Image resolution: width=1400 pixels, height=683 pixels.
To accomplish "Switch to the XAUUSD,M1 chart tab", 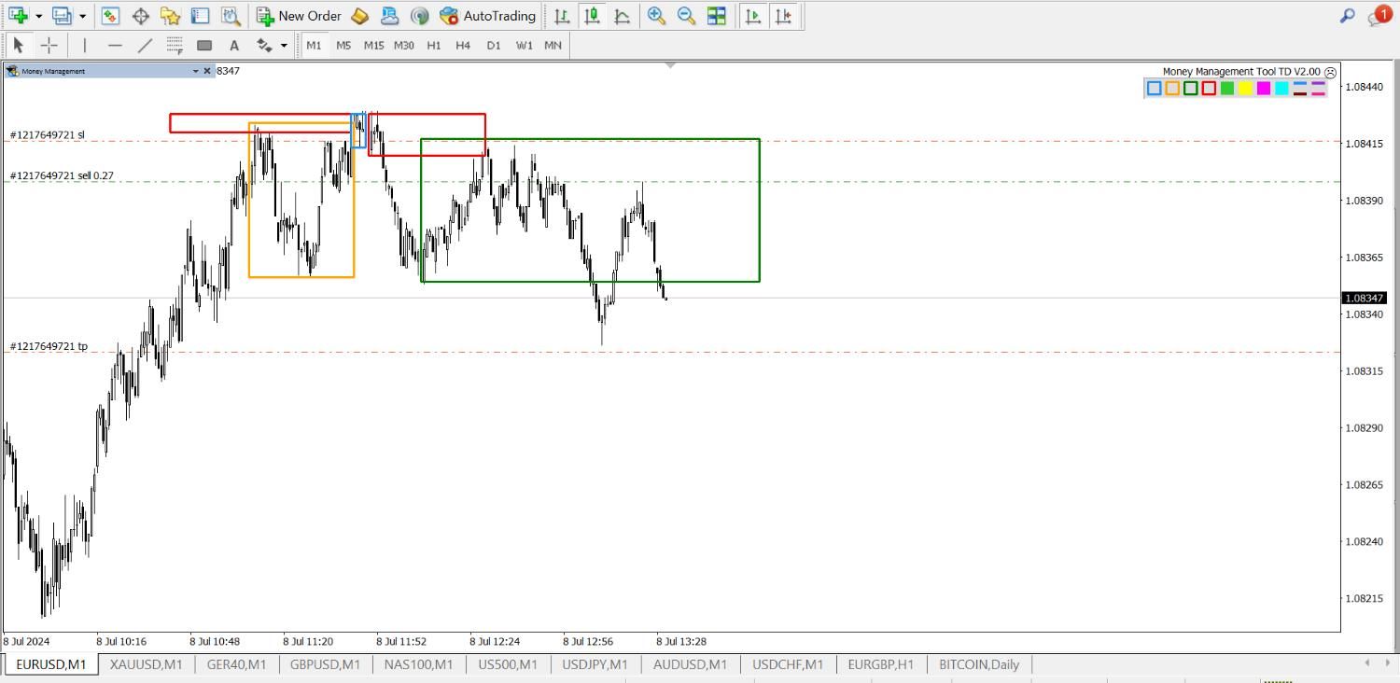I will [146, 664].
